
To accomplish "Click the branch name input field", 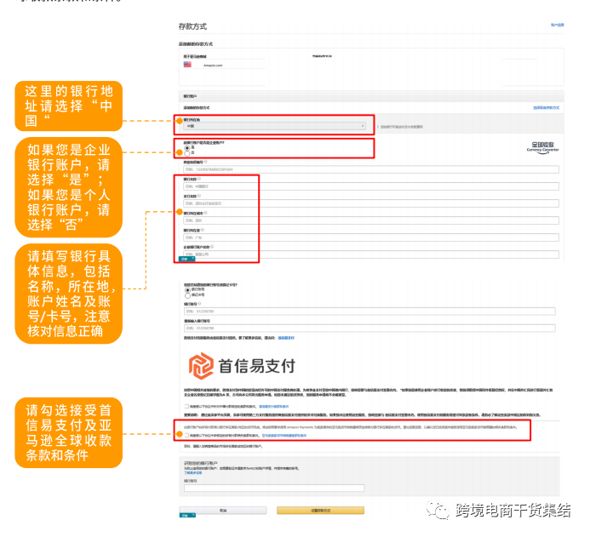I will tap(371, 203).
